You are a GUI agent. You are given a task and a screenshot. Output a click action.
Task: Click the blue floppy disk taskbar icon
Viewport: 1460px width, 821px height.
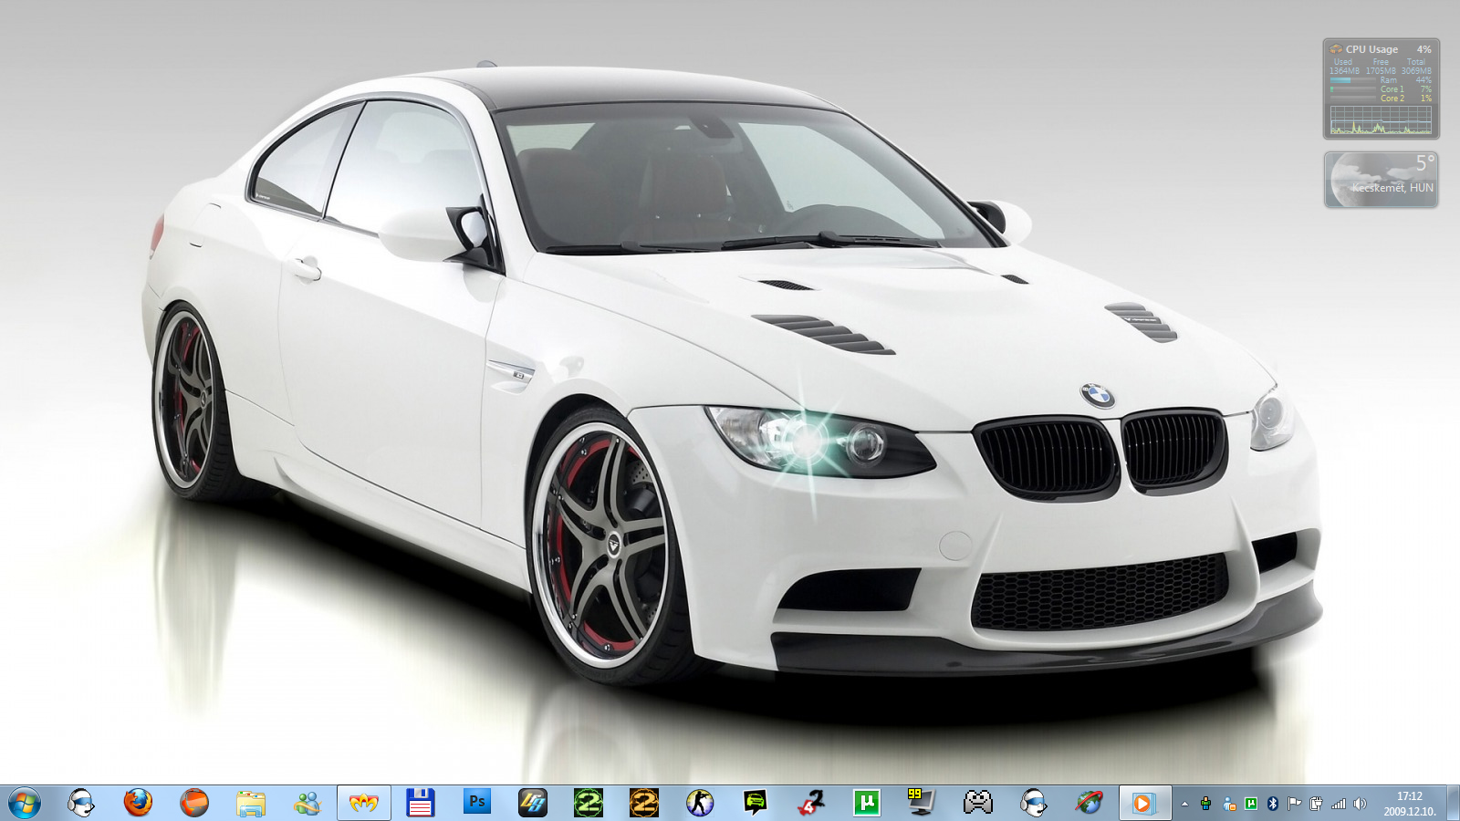[420, 803]
